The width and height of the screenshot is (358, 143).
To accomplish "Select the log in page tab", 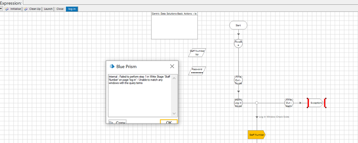I will click(72, 9).
